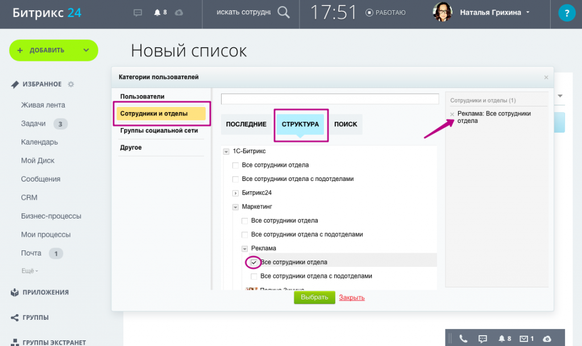Click cloud icon in bottom bar
582x346 pixels.
547,339
